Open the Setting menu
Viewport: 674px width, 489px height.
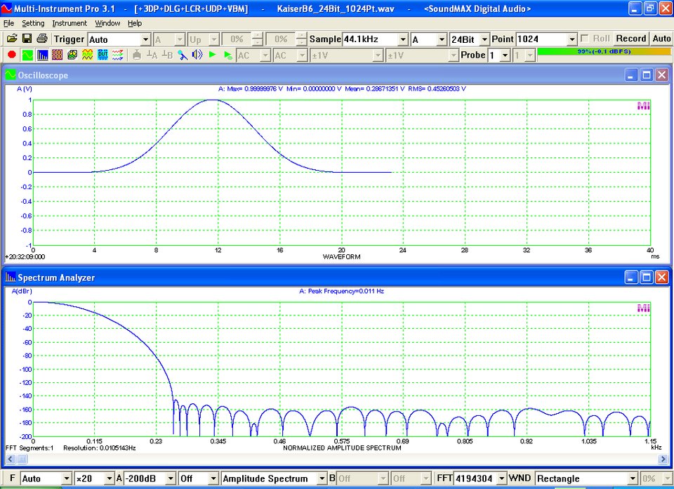32,23
